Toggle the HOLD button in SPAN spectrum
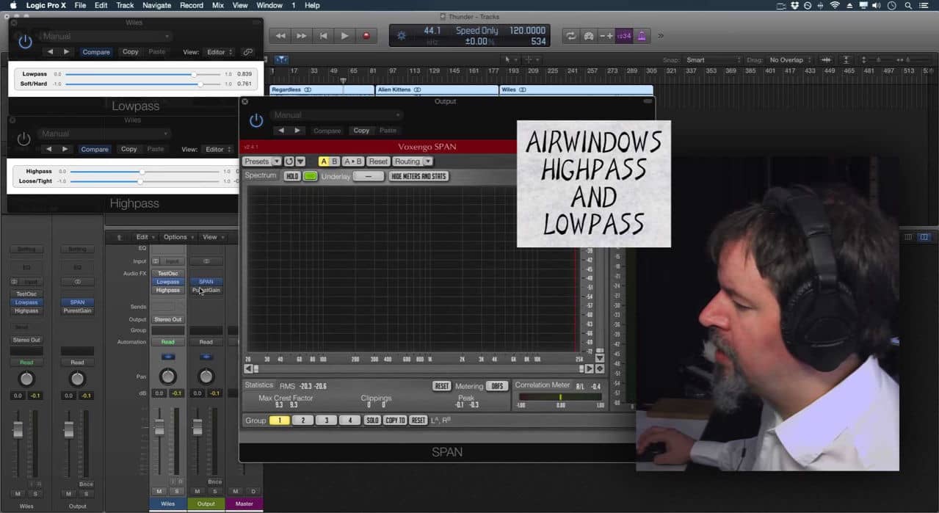 291,176
